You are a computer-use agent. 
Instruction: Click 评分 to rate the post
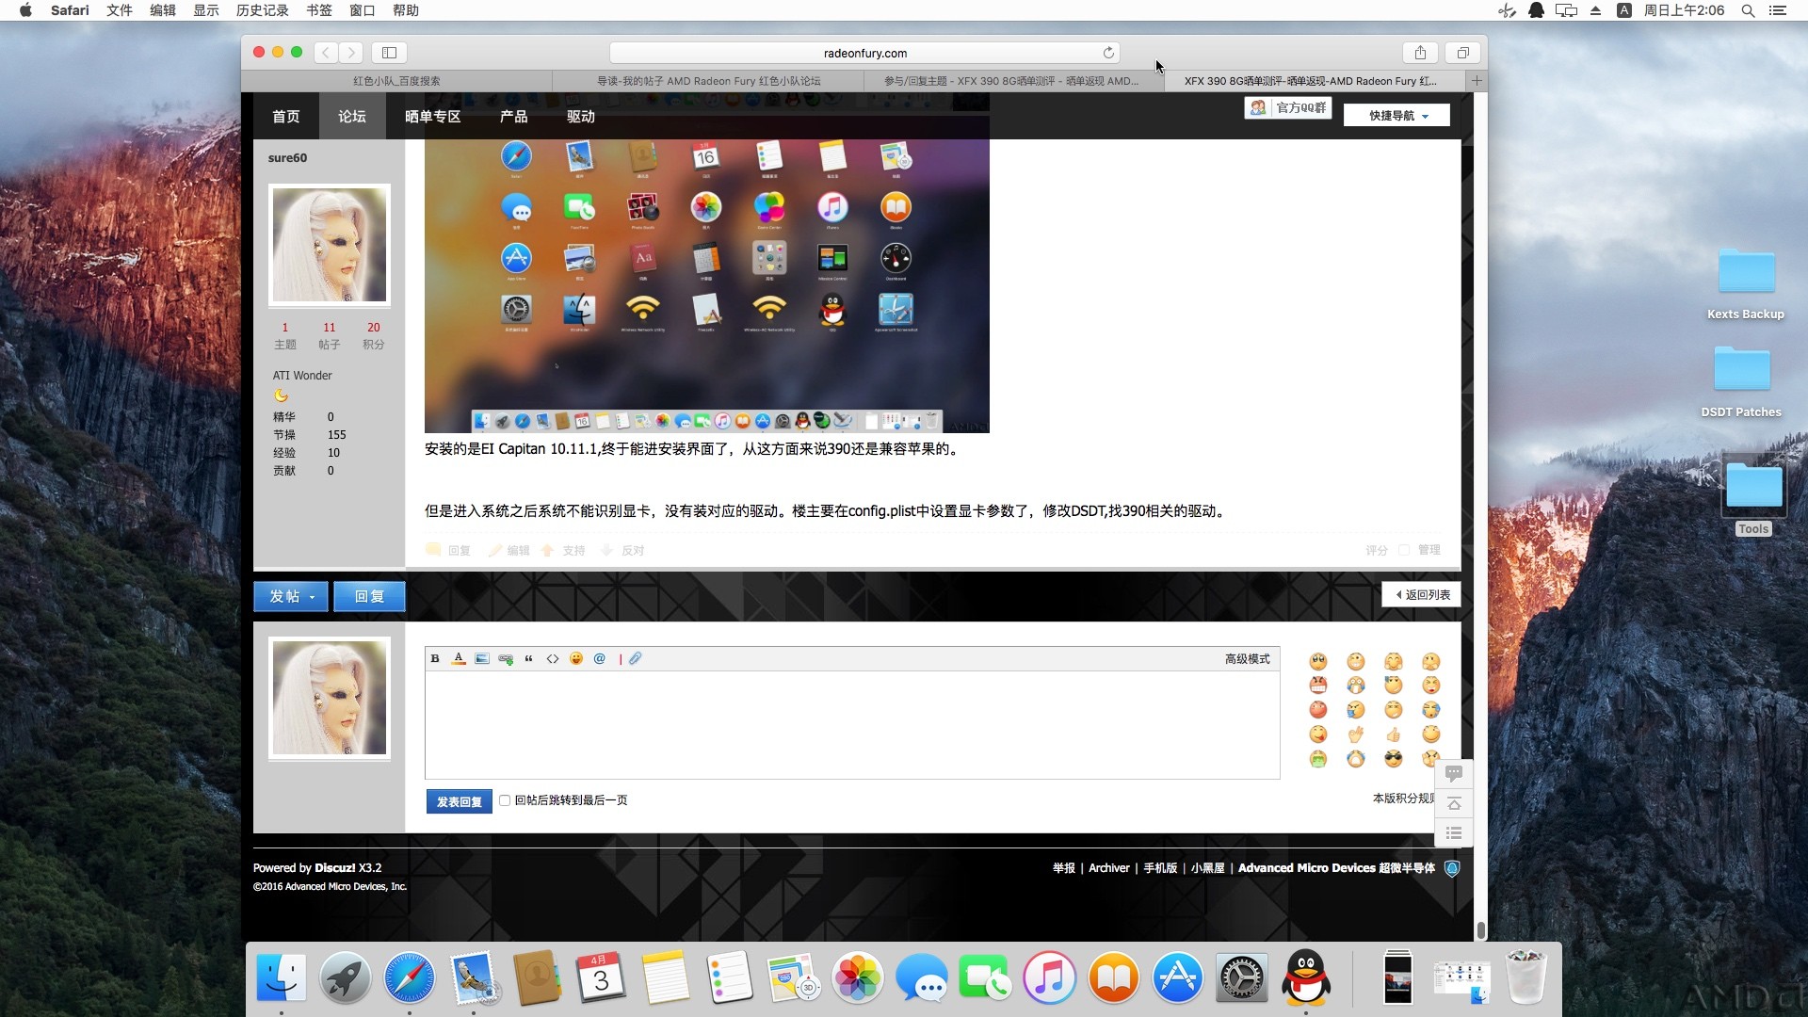[x=1377, y=551]
